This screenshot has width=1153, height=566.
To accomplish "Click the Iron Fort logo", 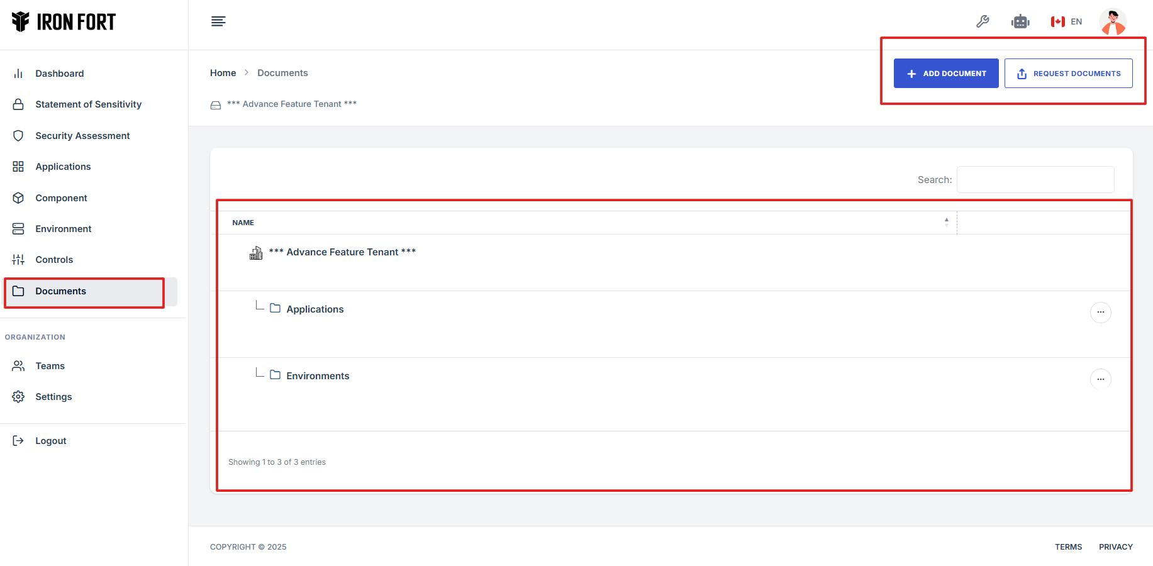I will (x=64, y=22).
